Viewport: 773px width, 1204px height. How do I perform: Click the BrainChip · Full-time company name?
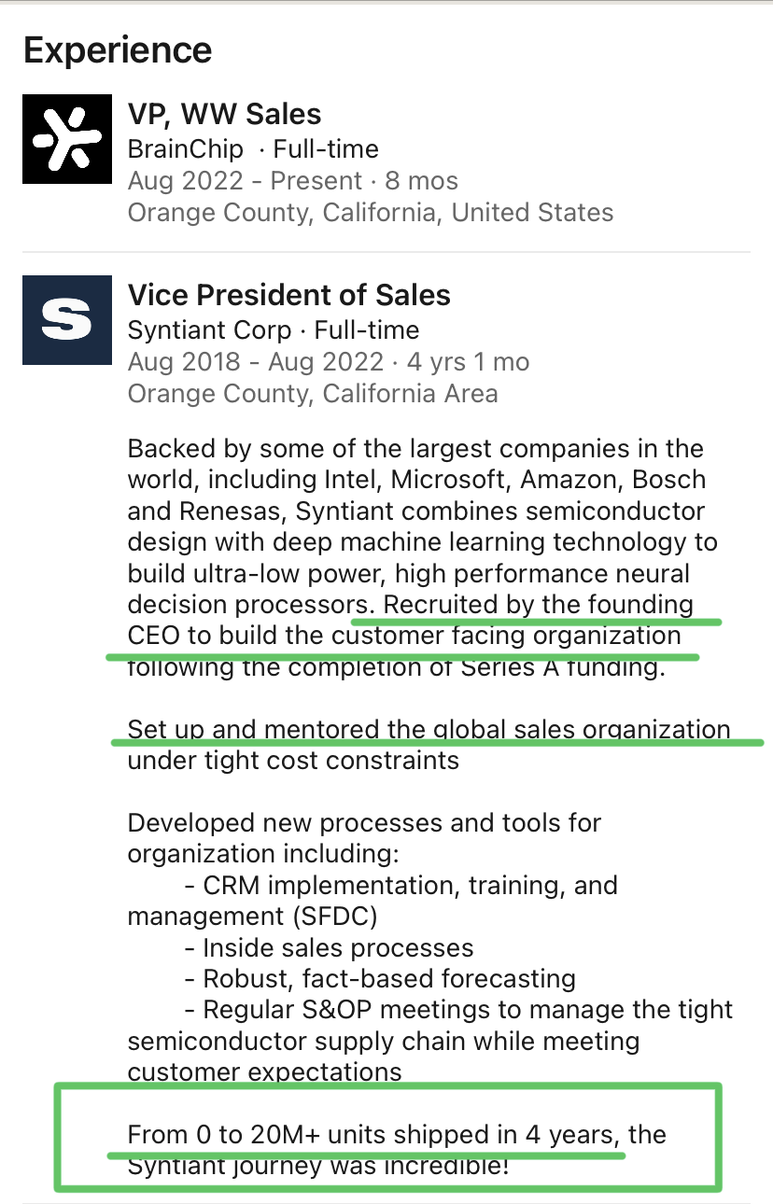[253, 149]
